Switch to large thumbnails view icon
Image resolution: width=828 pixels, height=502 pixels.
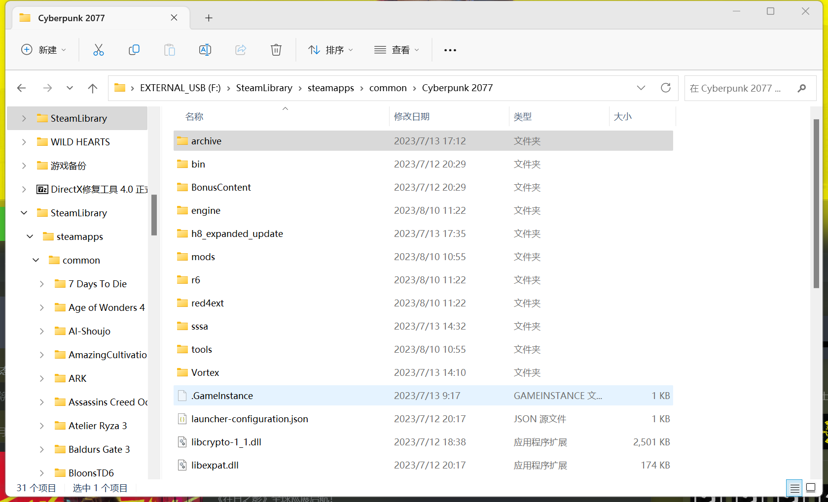tap(811, 488)
